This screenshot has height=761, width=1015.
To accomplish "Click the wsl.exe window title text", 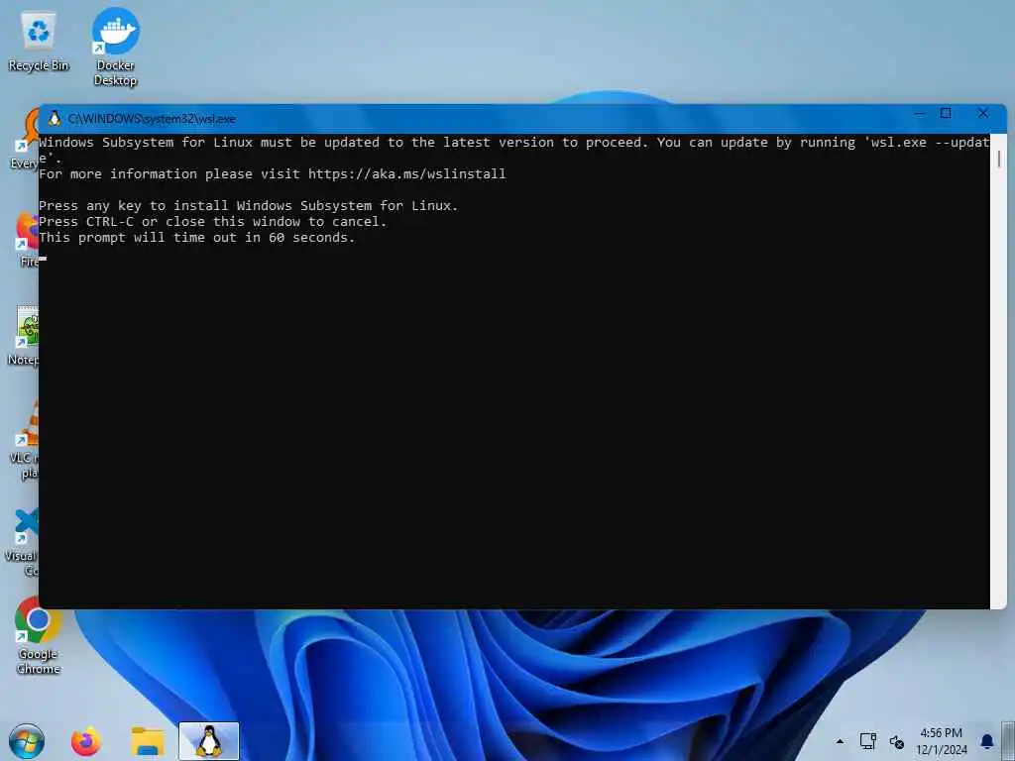I will 152,119.
